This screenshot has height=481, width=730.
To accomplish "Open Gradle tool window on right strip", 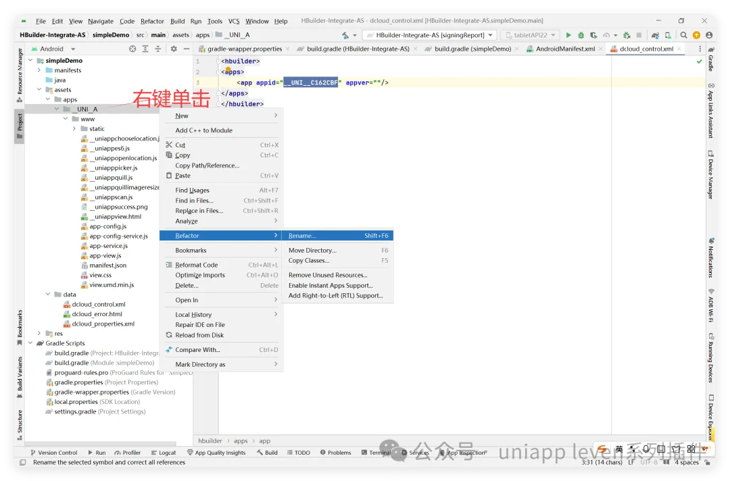I will point(711,59).
